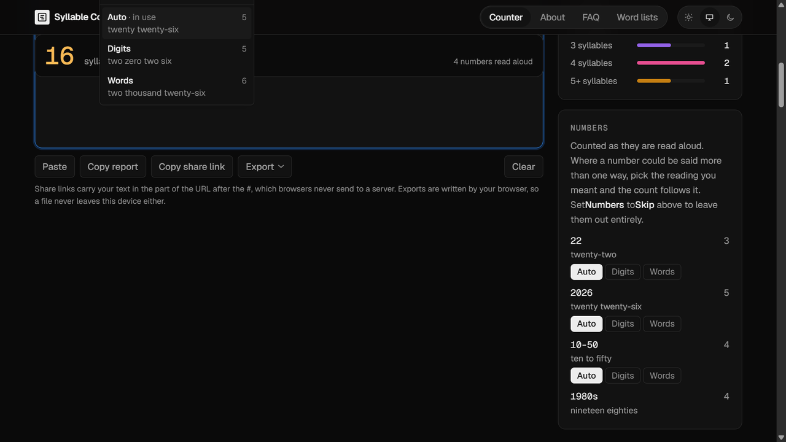The width and height of the screenshot is (786, 442).
Task: Set 22 reading to Auto
Action: pos(586,272)
